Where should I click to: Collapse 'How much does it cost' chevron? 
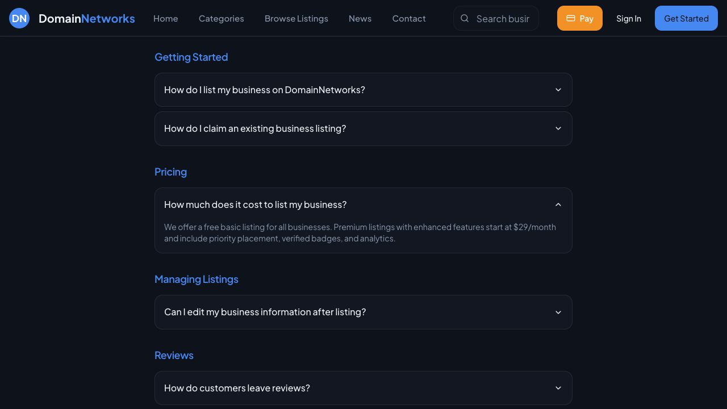tap(558, 204)
